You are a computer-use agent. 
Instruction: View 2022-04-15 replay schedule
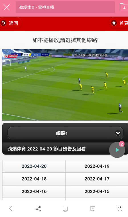[97, 191]
